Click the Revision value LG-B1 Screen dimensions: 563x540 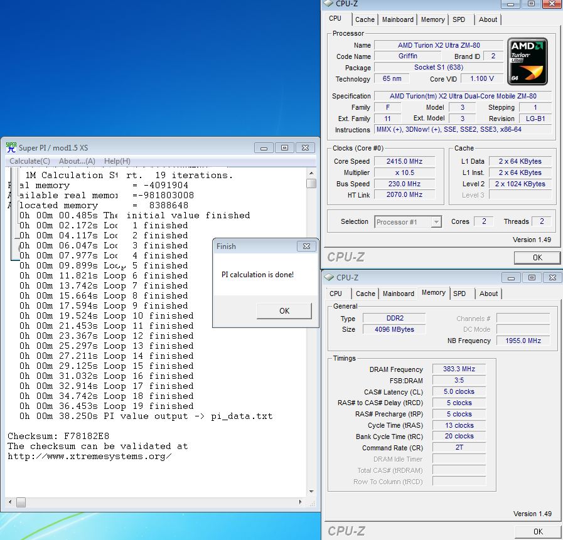535,119
